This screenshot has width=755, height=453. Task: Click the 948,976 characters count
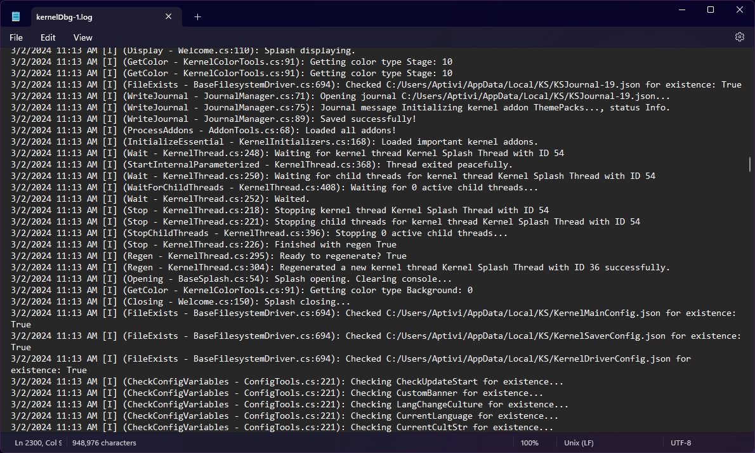click(104, 443)
